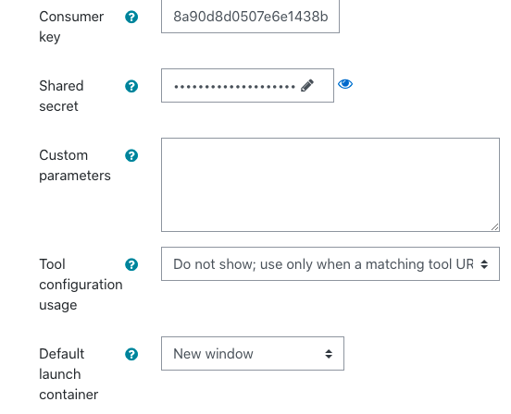Show help for Custom parameters

[131, 155]
